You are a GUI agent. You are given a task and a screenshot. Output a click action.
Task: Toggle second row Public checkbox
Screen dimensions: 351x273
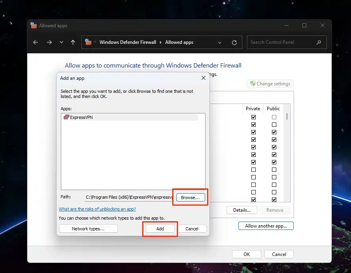274,124
